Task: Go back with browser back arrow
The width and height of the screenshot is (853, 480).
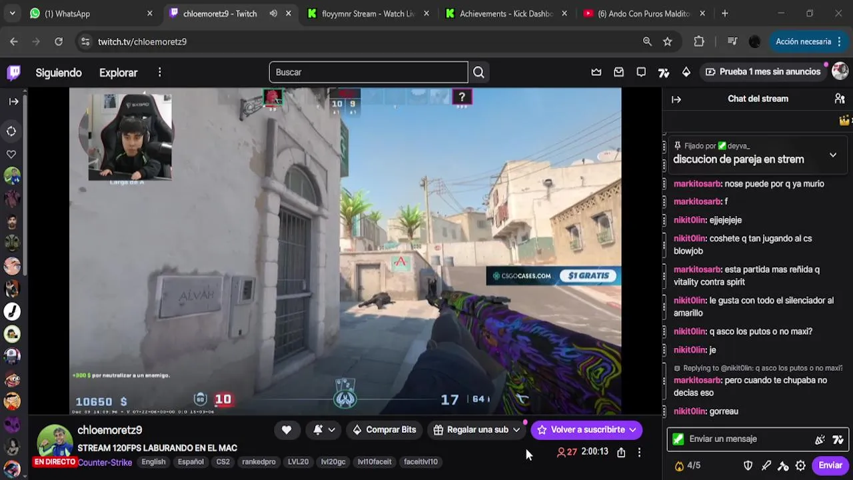Action: click(14, 41)
